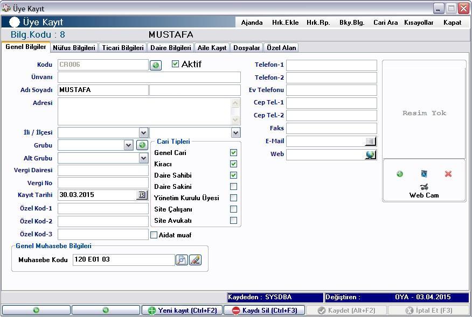This screenshot has height=317, width=472.
Task: Click into the Cep Tel.-2 field
Action: pyautogui.click(x=331, y=116)
